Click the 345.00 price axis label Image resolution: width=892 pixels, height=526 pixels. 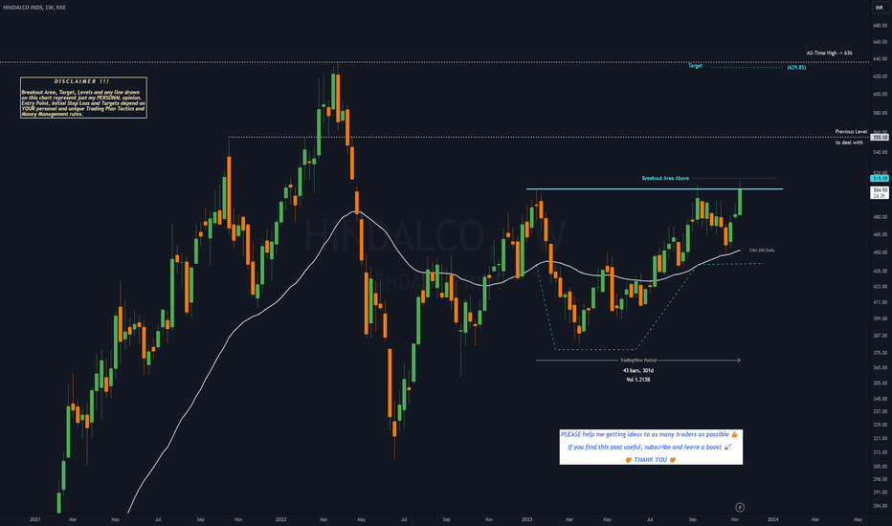click(881, 399)
